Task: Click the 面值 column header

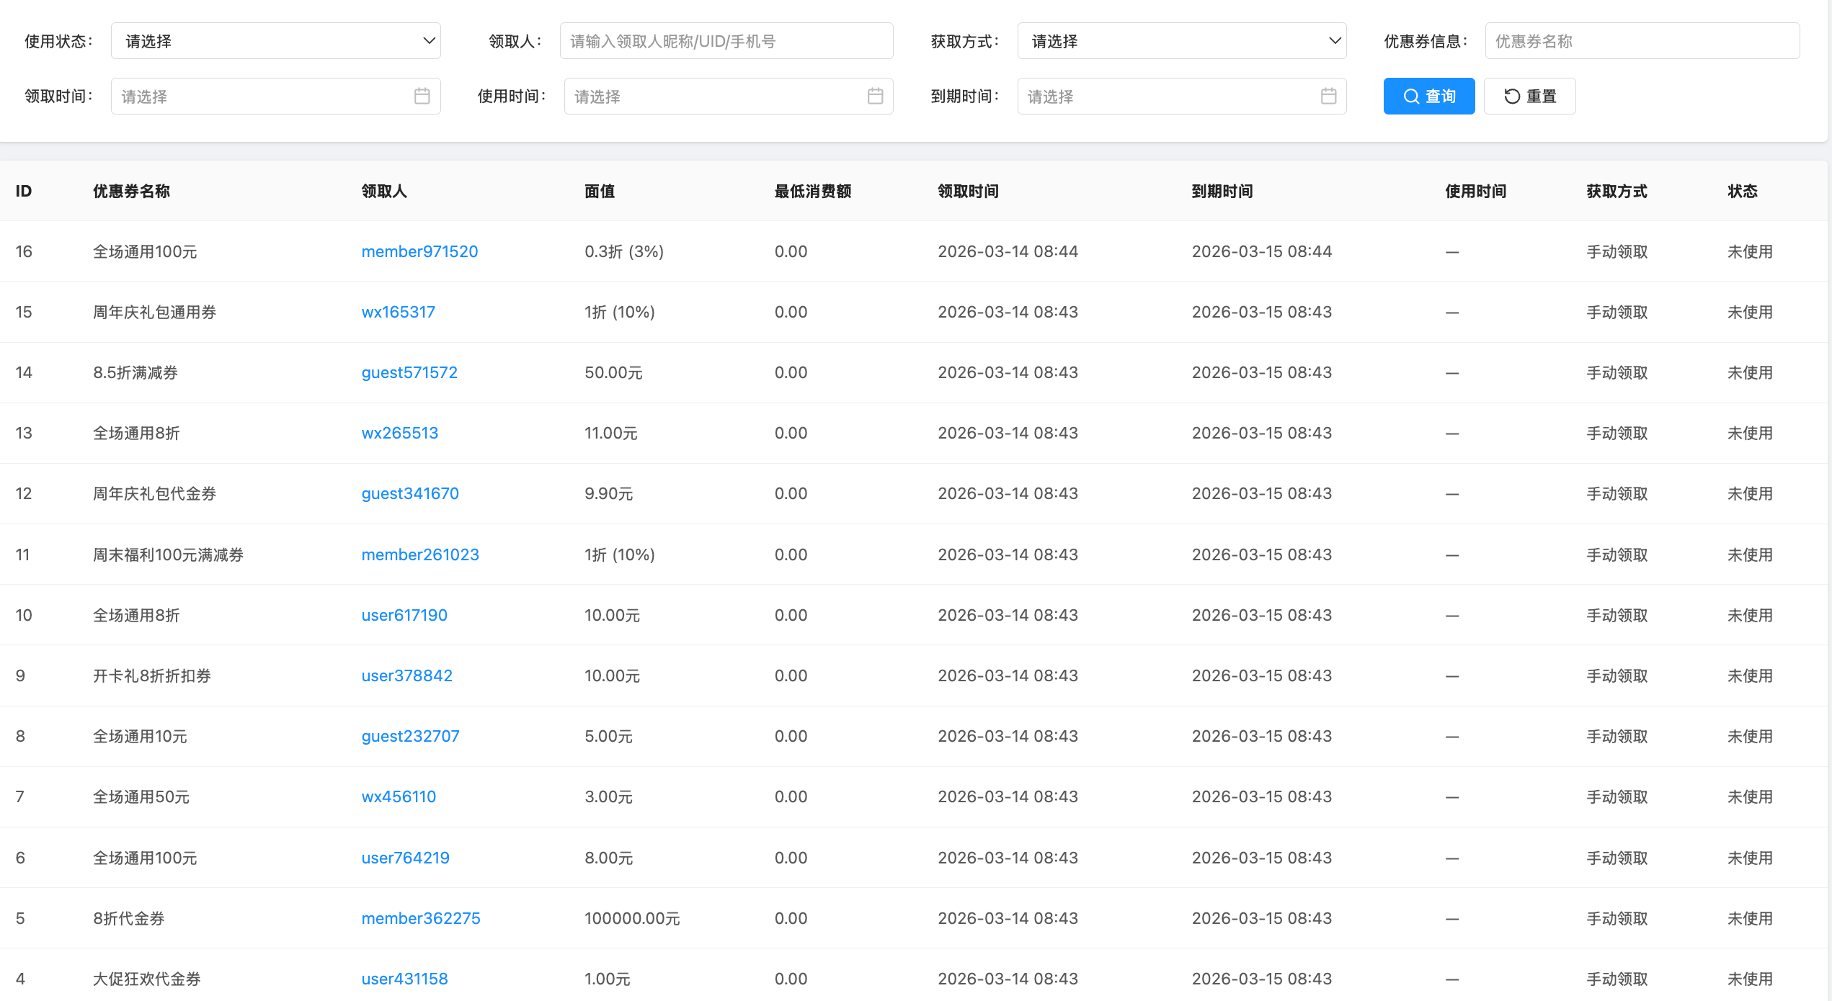Action: pos(600,191)
